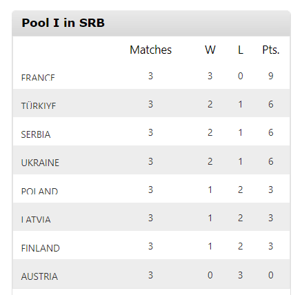Click Serbia's matches played value
This screenshot has height=295, width=302.
[150, 132]
